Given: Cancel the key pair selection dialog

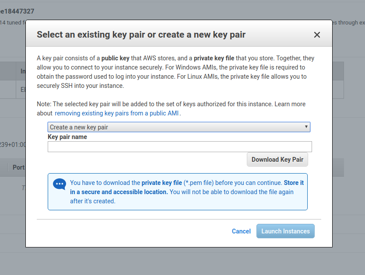Looking at the screenshot, I should pyautogui.click(x=241, y=231).
